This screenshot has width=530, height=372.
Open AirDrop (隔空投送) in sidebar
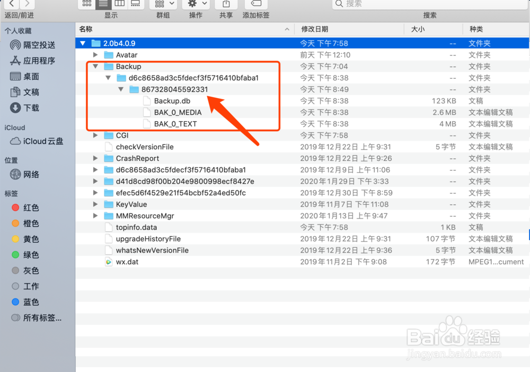click(x=33, y=45)
